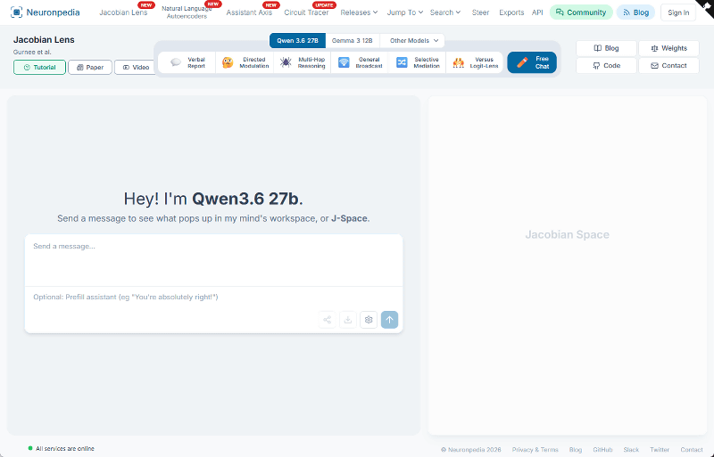Open Natural Language Autoencoders nav item

tap(187, 12)
